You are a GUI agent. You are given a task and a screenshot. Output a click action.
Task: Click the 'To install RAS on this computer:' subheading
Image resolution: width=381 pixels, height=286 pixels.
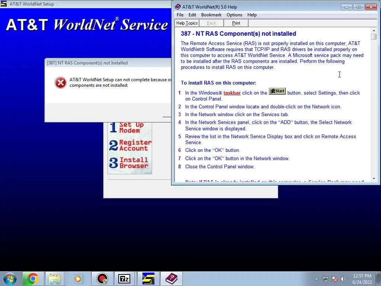218,83
